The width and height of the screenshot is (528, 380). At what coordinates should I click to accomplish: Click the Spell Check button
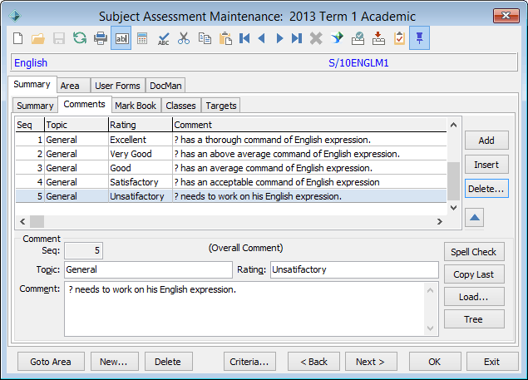click(474, 252)
